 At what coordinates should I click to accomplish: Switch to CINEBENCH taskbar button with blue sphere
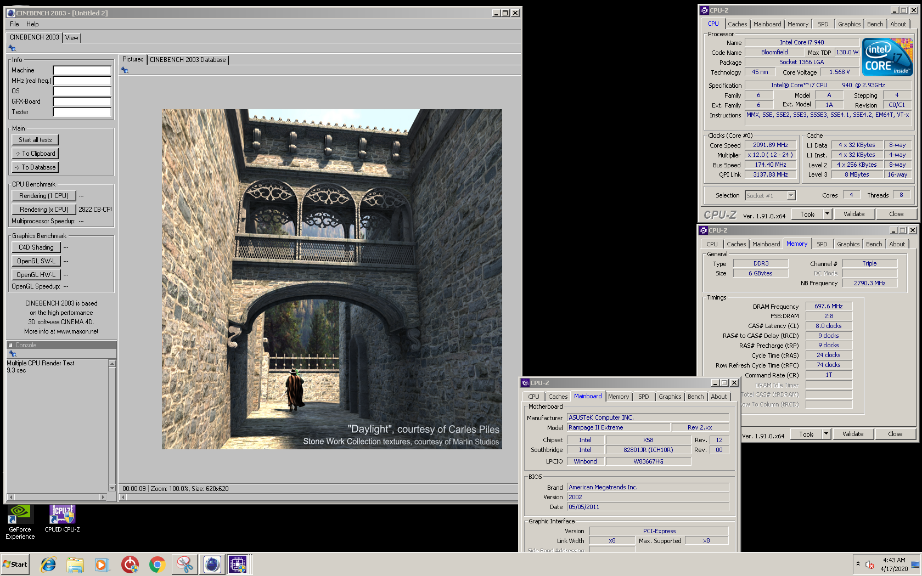(x=212, y=564)
